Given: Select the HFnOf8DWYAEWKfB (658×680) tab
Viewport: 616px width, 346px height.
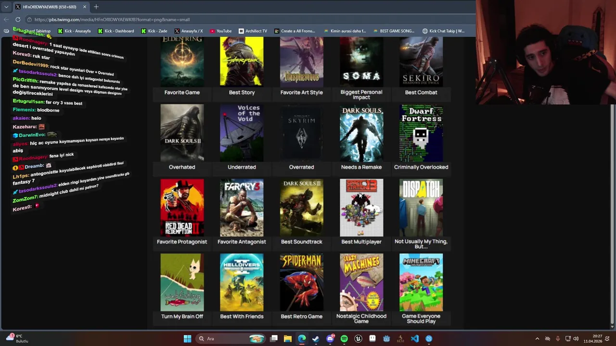Looking at the screenshot, I should 51,7.
